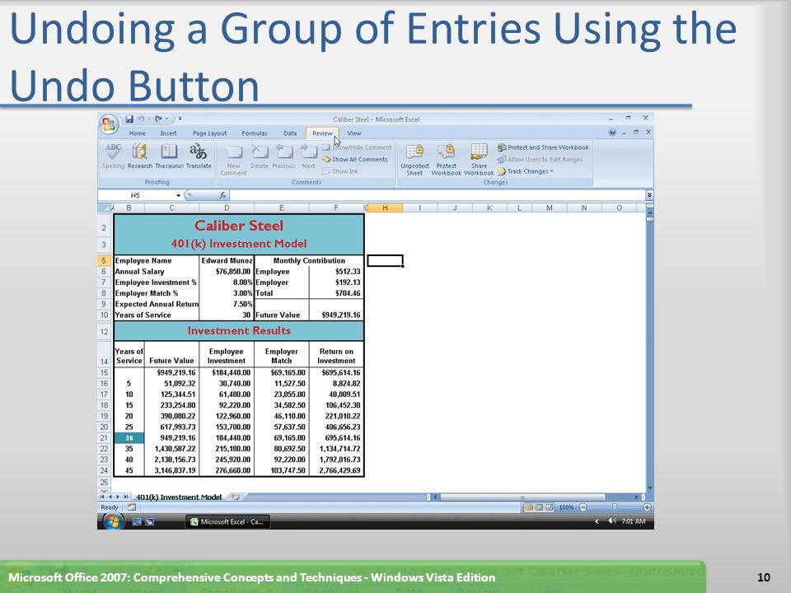Select cell with name Edward Munoz
Viewport: 791px width, 593px height.
pyautogui.click(x=227, y=261)
